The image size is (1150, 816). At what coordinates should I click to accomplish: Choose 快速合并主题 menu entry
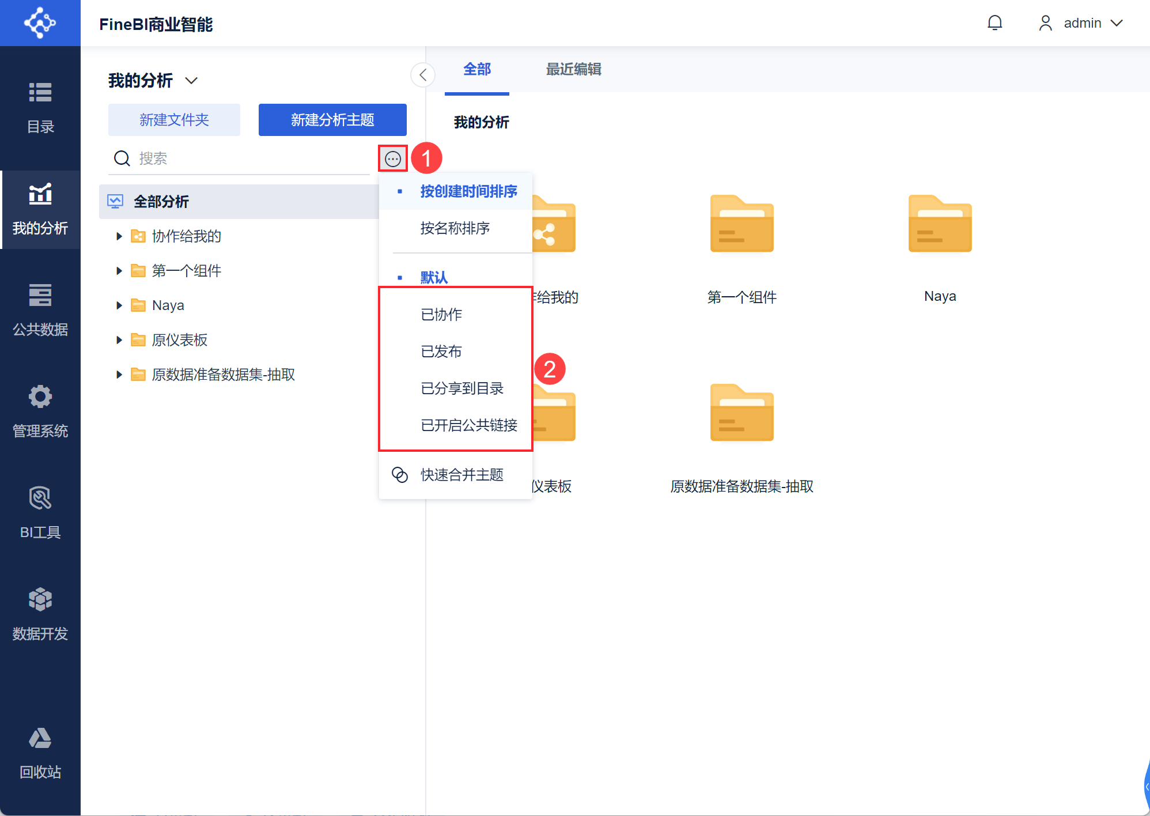(456, 475)
